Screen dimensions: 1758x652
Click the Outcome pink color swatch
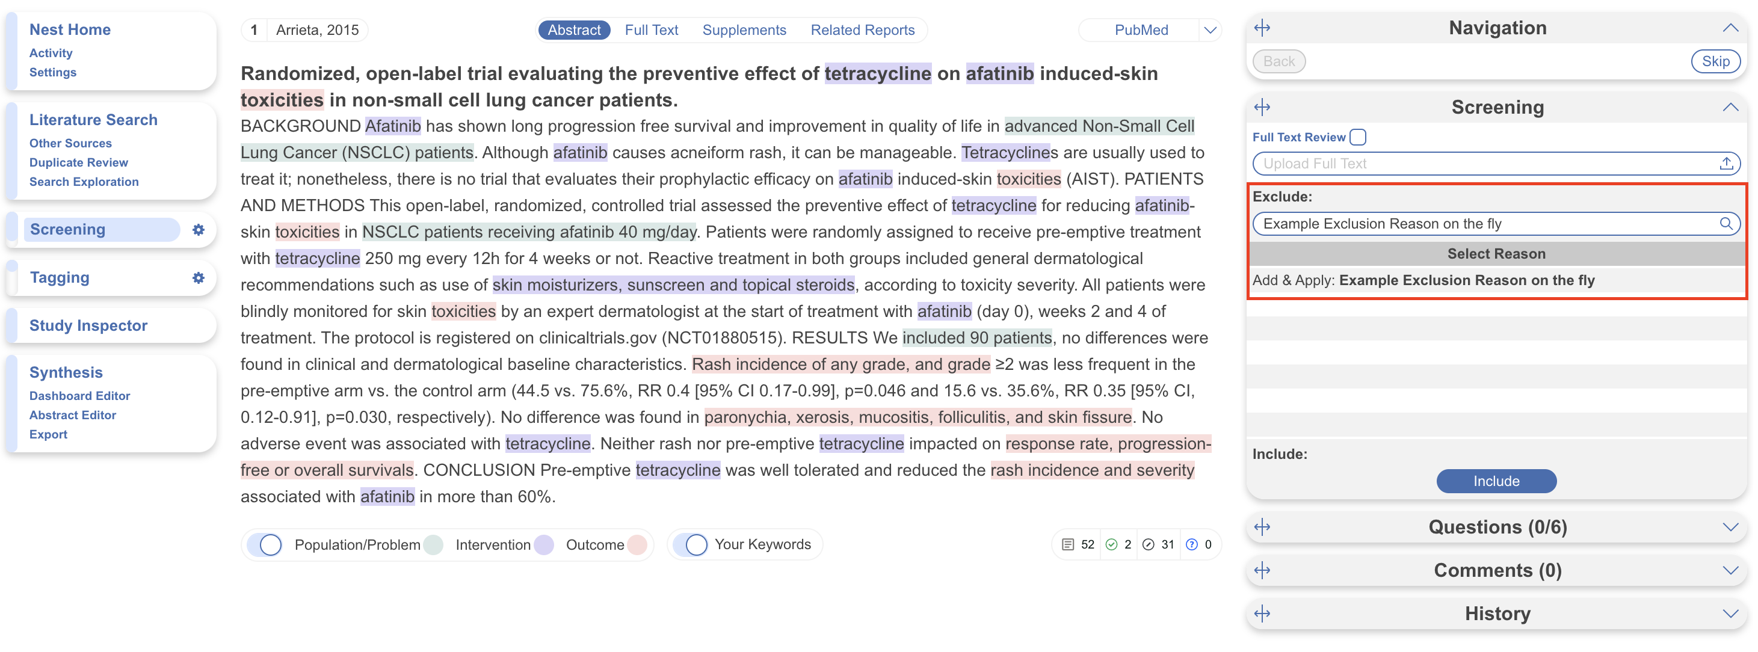636,544
